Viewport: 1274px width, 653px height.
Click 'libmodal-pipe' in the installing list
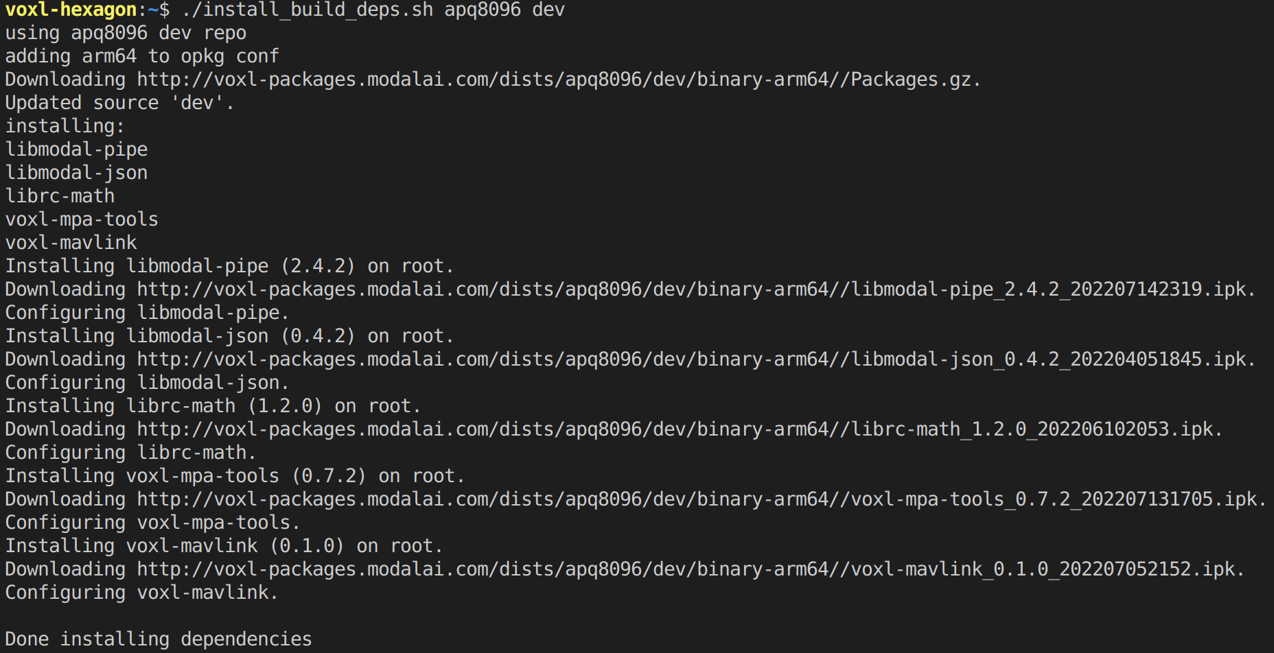click(77, 150)
